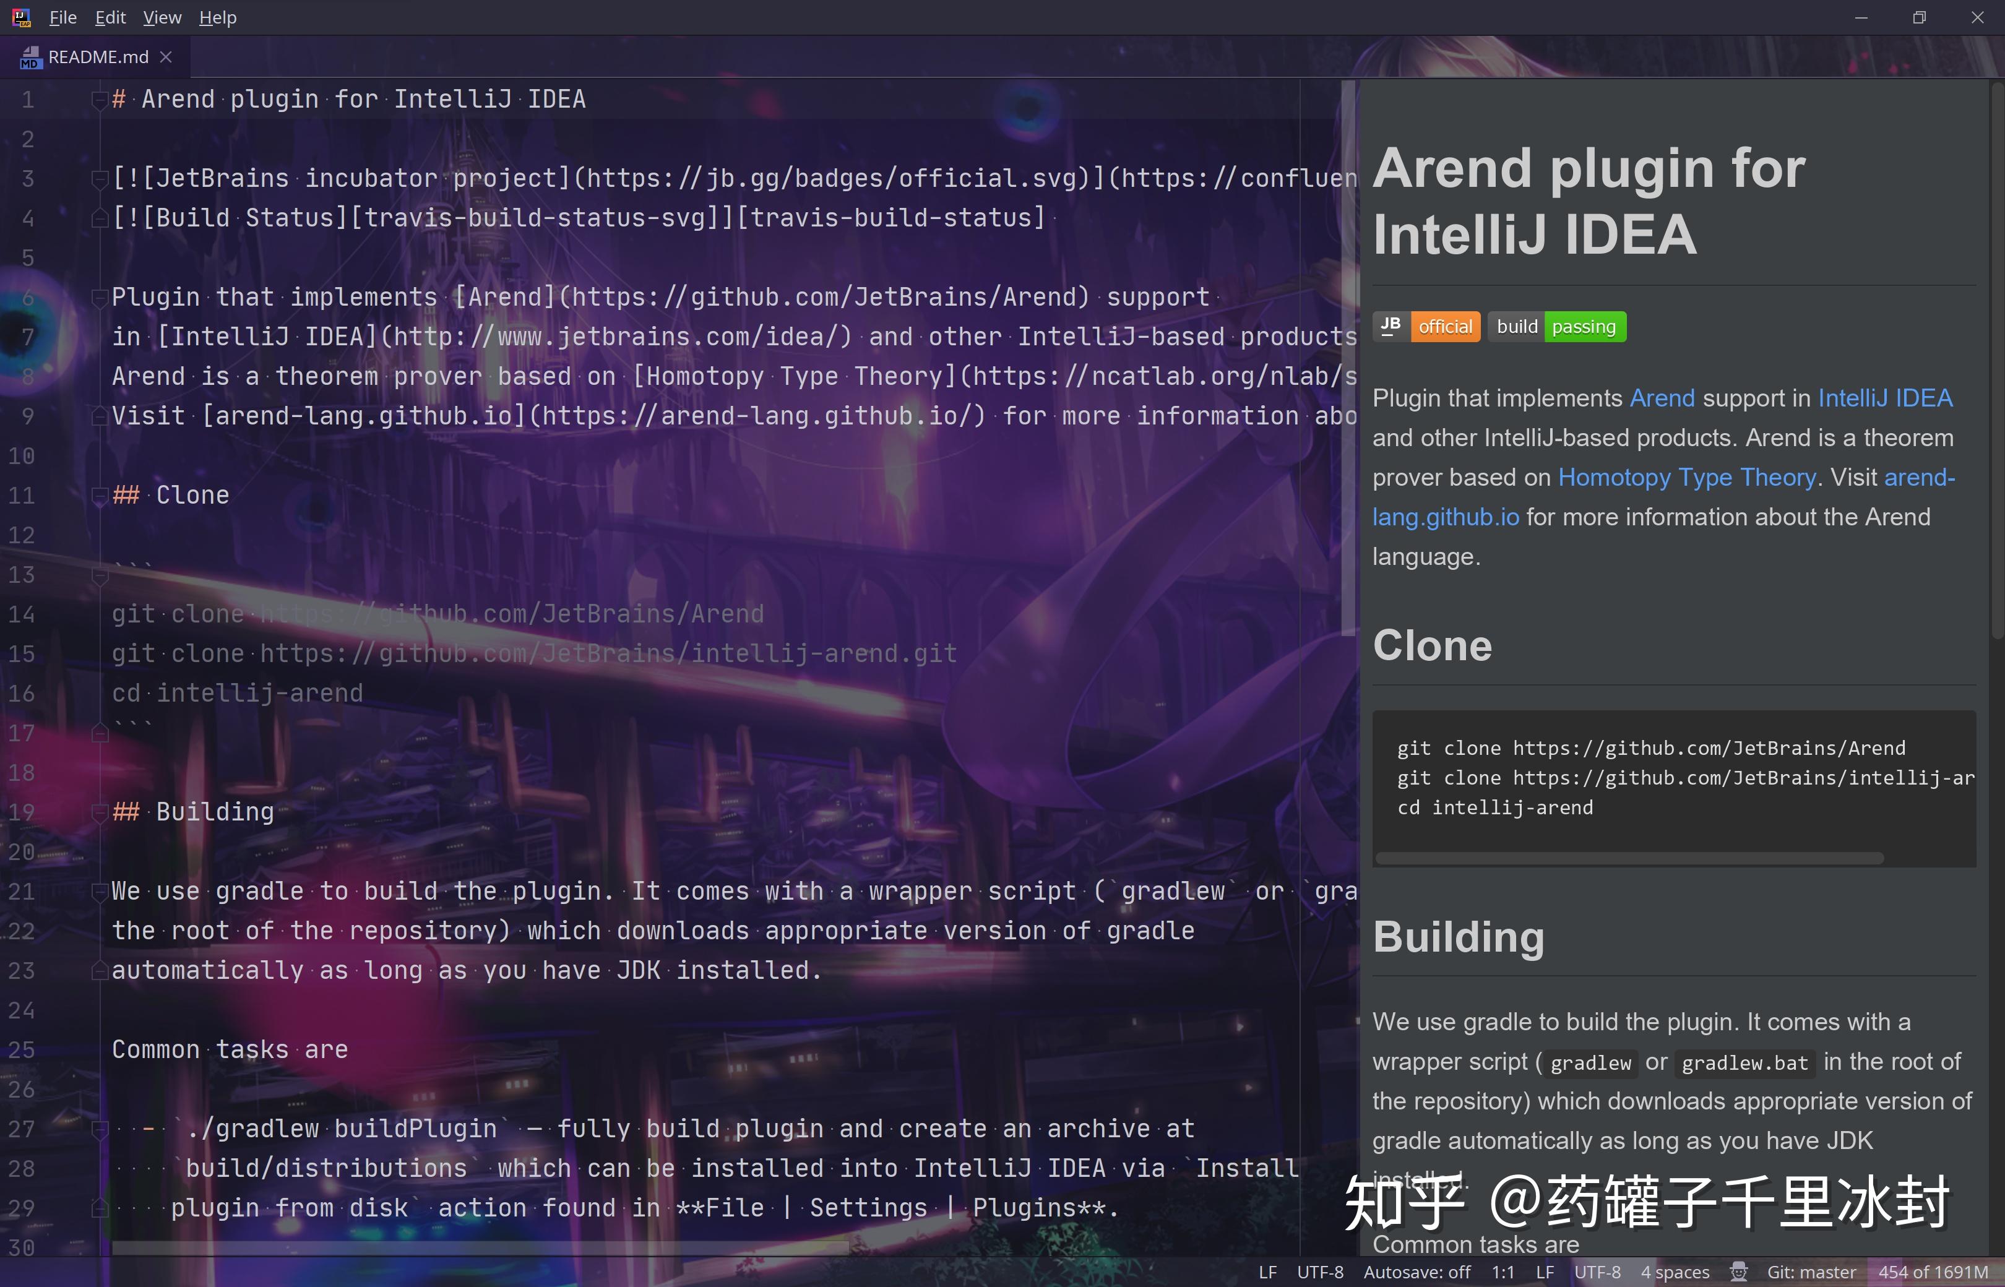
Task: Collapse the Building section fold at line 19
Action: coord(100,811)
